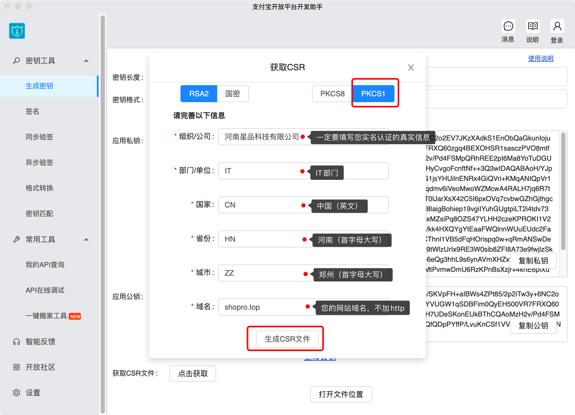Click the private key text area scrollbar
Screen dimensions: 575x415
tap(563, 191)
